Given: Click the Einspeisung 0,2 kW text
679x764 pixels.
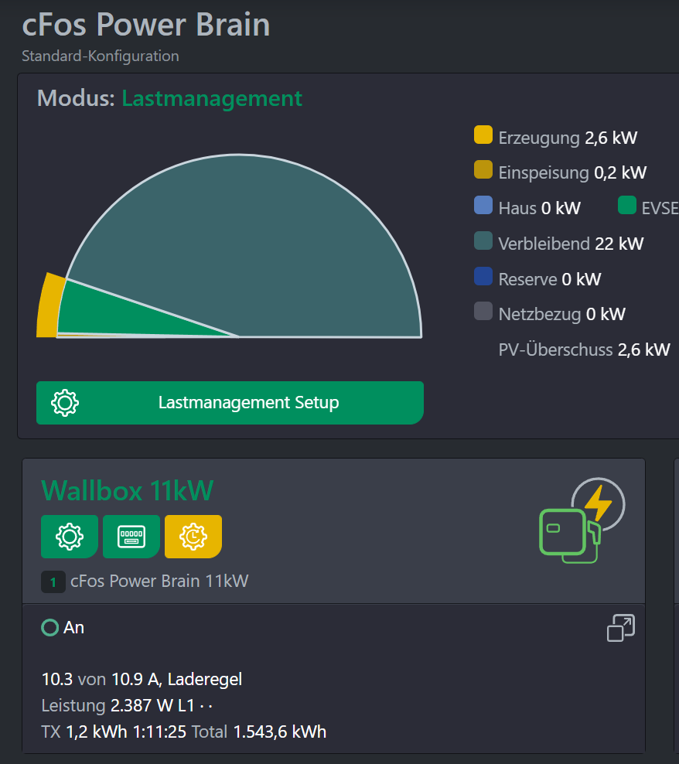Looking at the screenshot, I should [x=572, y=172].
